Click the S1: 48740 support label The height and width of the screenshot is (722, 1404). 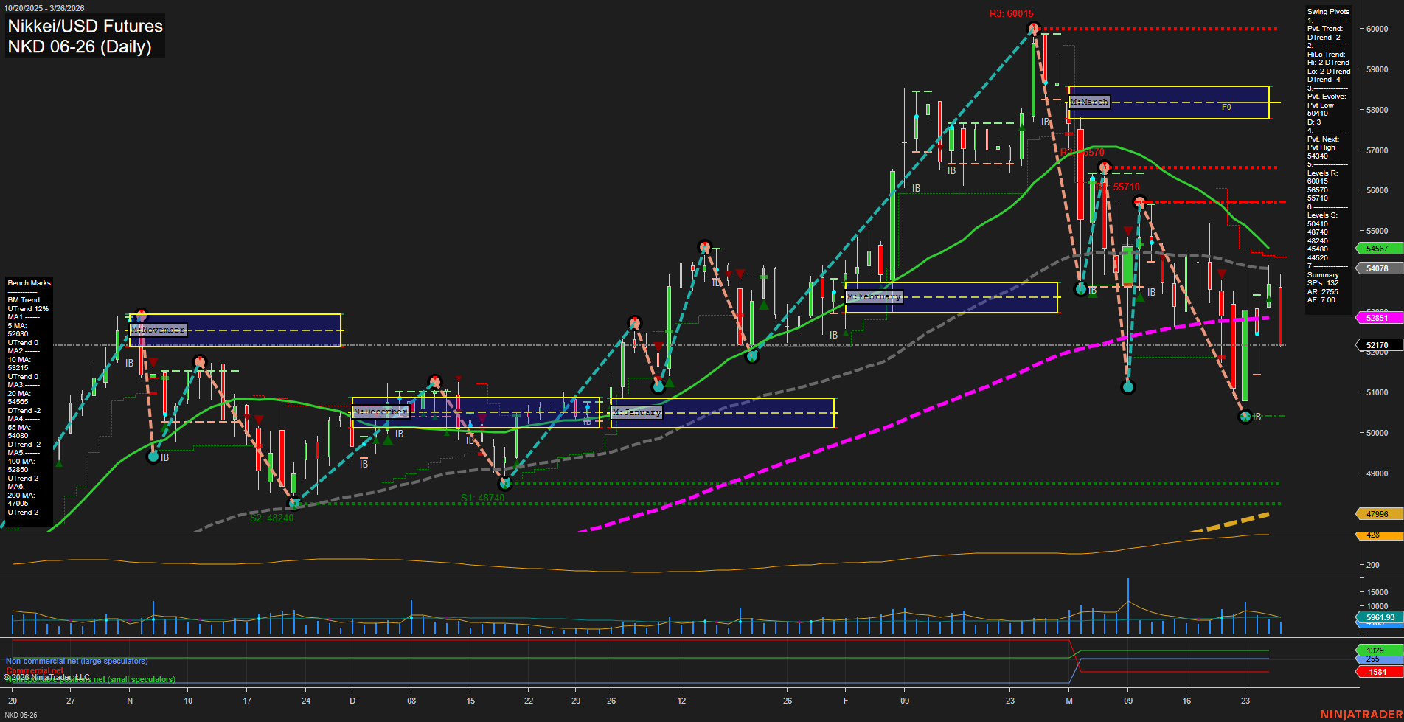pyautogui.click(x=483, y=498)
